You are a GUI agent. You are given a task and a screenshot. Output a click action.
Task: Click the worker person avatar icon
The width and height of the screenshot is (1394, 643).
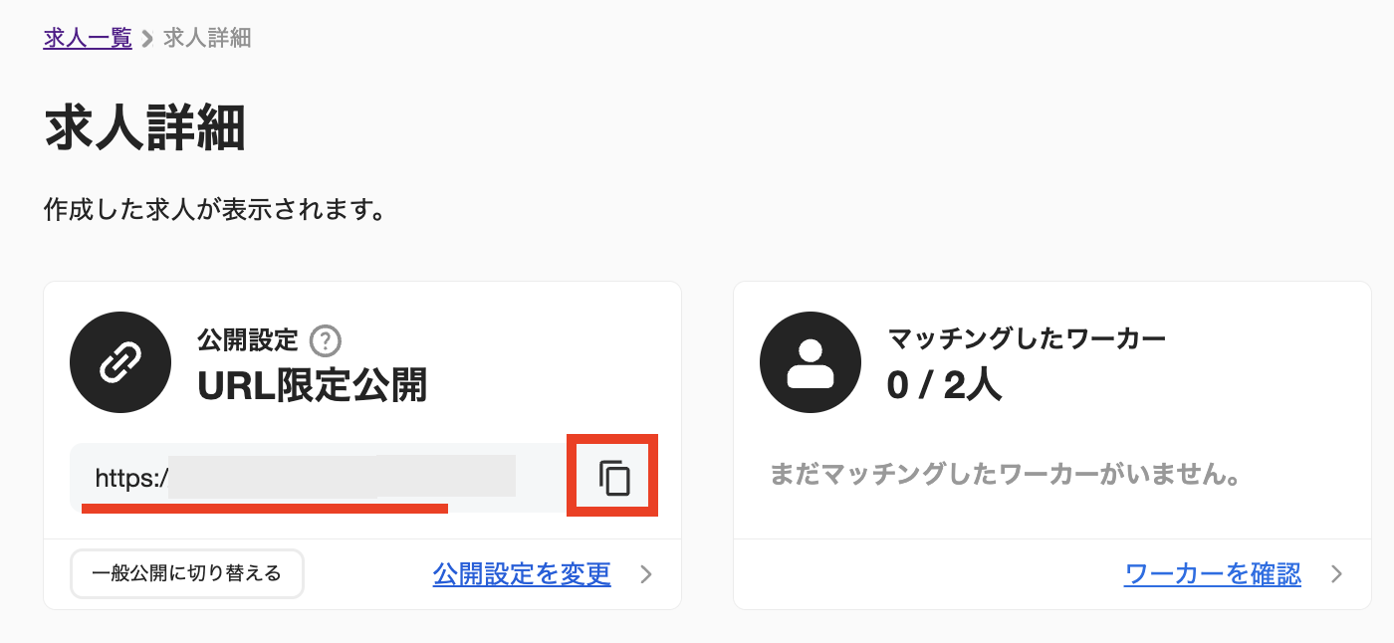pos(811,362)
